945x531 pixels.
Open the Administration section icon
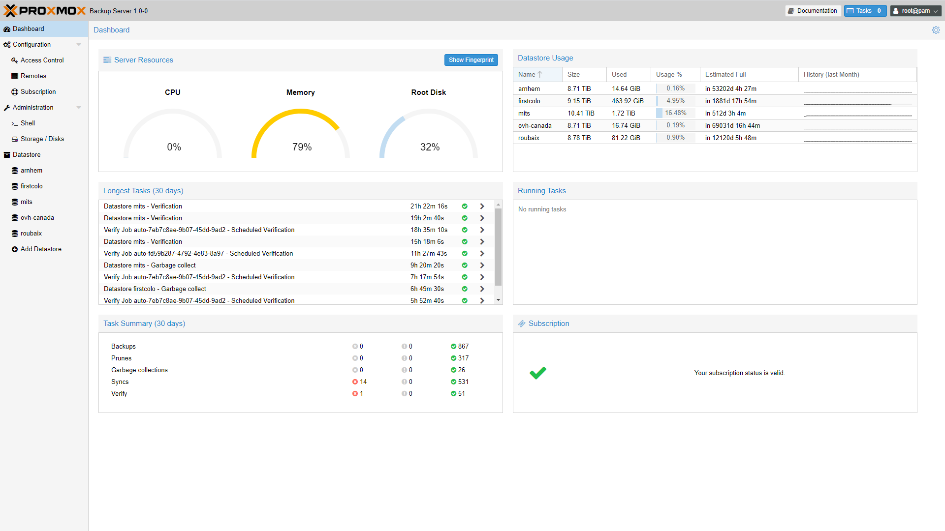point(8,107)
